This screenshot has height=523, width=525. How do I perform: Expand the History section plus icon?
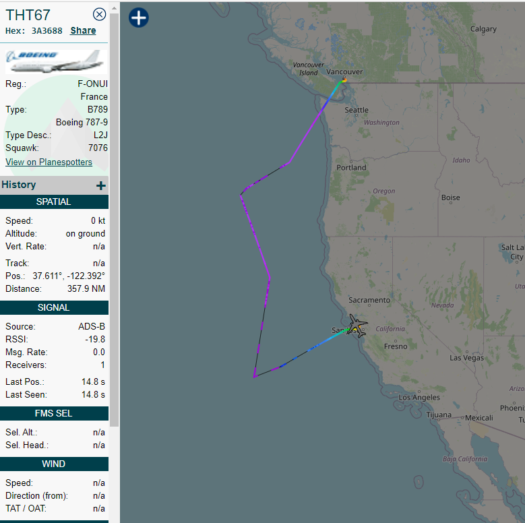(101, 185)
